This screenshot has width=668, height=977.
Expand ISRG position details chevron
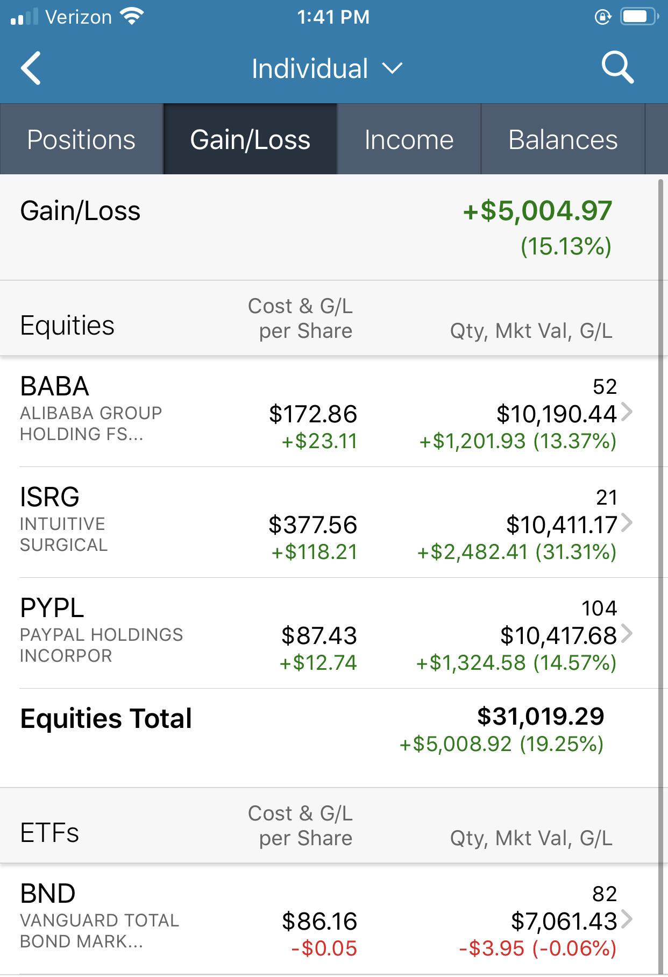627,523
